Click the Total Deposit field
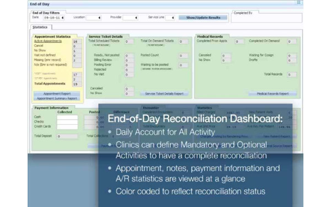 click(67, 136)
